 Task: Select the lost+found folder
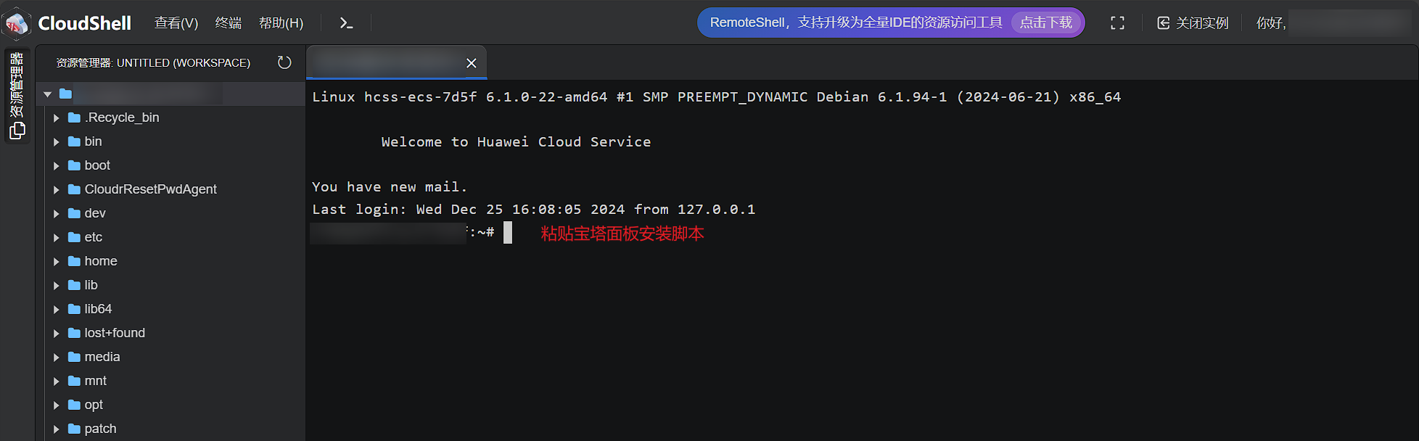tap(115, 333)
